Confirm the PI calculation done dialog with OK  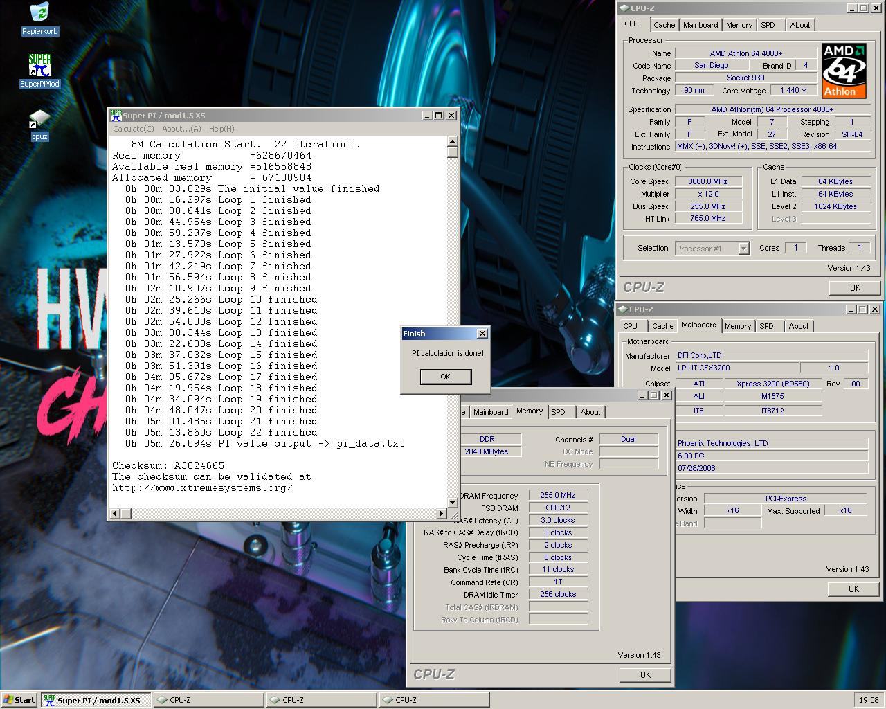pyautogui.click(x=445, y=377)
